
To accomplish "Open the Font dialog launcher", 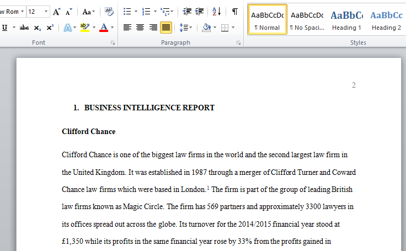I will [113, 42].
